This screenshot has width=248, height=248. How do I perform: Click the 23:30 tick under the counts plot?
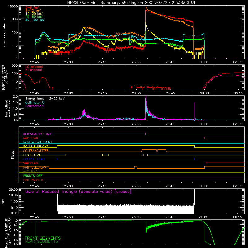coord(136,62)
